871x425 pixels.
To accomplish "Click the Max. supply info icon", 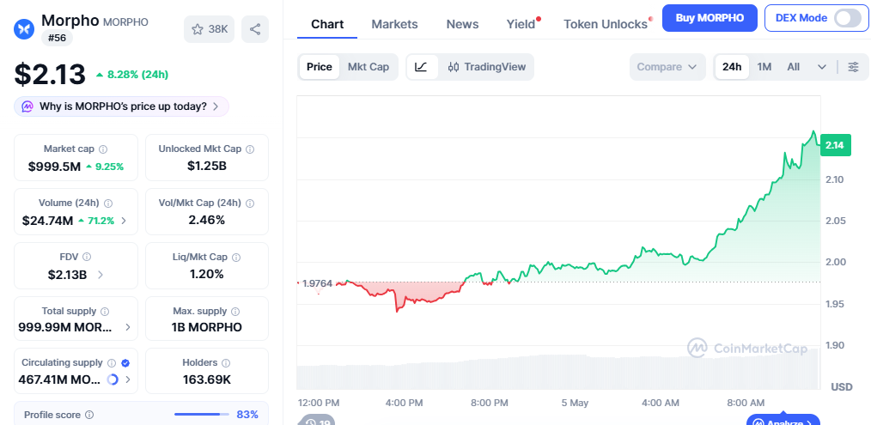I will point(235,312).
